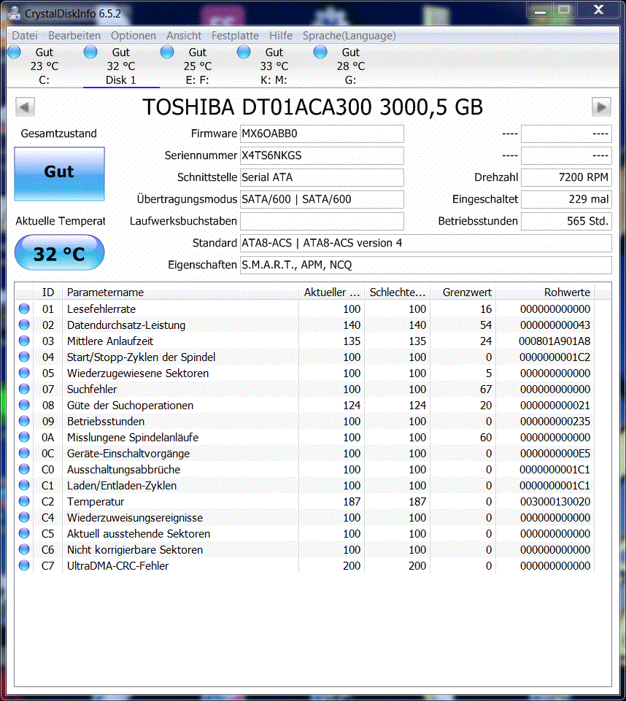Select the E: F: drive tab
The image size is (626, 701).
[x=197, y=66]
